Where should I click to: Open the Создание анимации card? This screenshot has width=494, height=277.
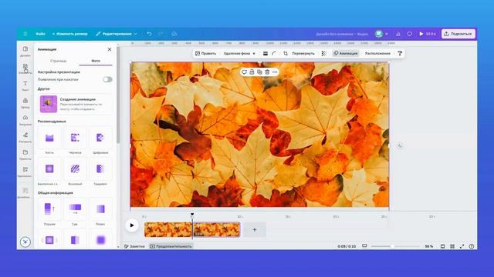[75, 104]
